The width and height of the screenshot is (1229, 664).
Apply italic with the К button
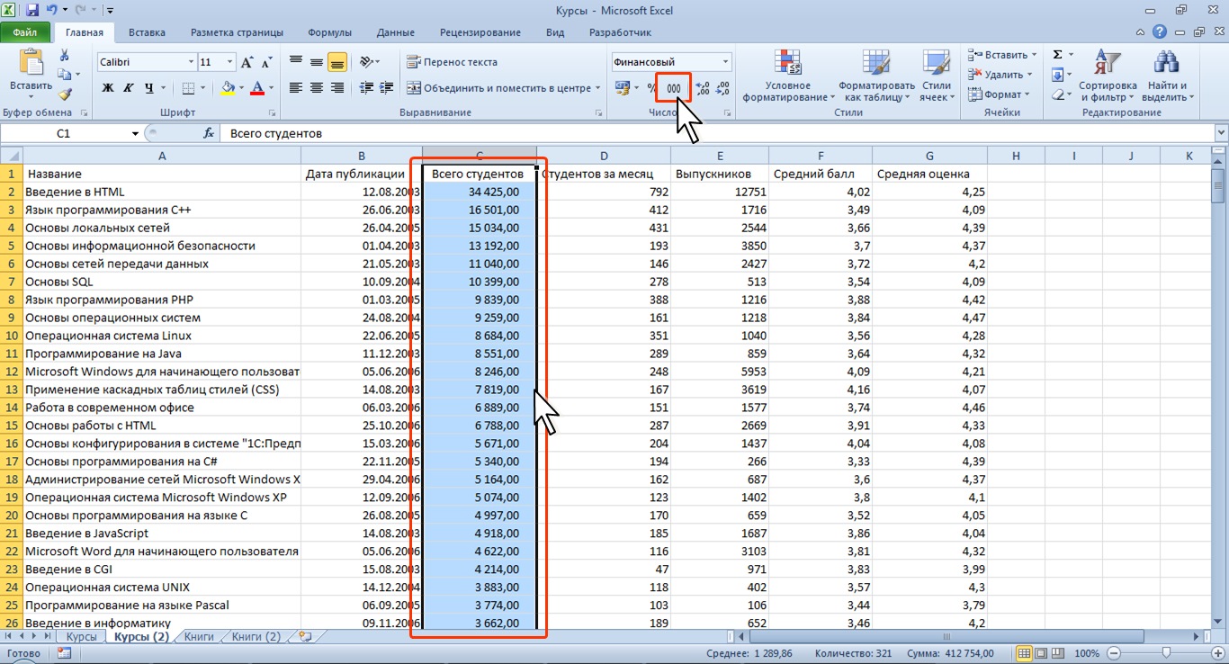pyautogui.click(x=128, y=88)
